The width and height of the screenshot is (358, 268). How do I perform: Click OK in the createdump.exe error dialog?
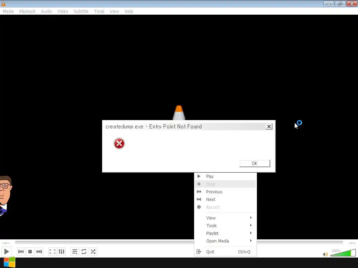click(255, 163)
